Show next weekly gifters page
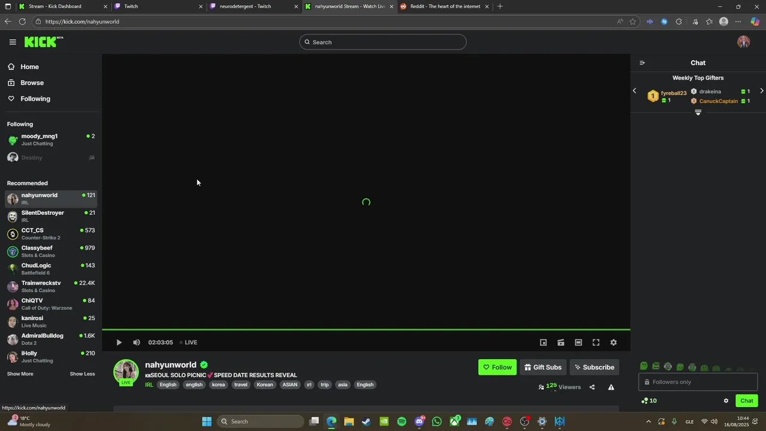The width and height of the screenshot is (766, 431). [762, 91]
